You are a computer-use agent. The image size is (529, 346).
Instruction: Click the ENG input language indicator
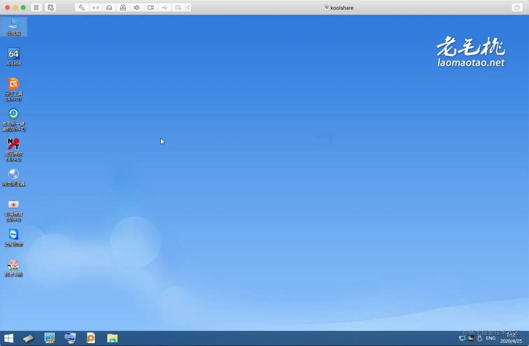click(x=491, y=338)
